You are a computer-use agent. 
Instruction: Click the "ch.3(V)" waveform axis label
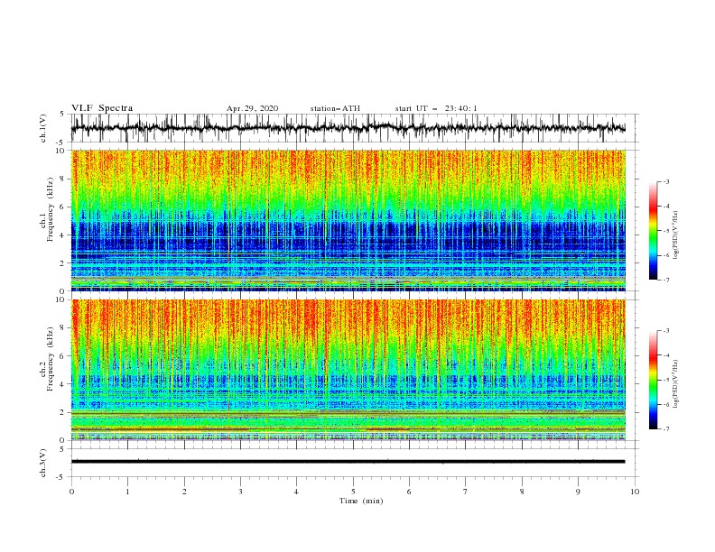tap(43, 463)
